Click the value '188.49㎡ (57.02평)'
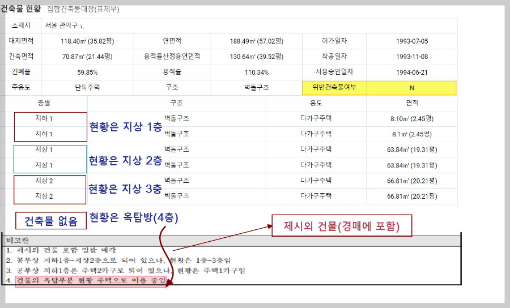Image resolution: width=510 pixels, height=308 pixels. pyautogui.click(x=257, y=41)
